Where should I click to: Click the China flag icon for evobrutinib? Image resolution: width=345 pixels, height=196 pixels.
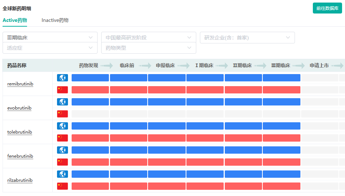(62, 114)
